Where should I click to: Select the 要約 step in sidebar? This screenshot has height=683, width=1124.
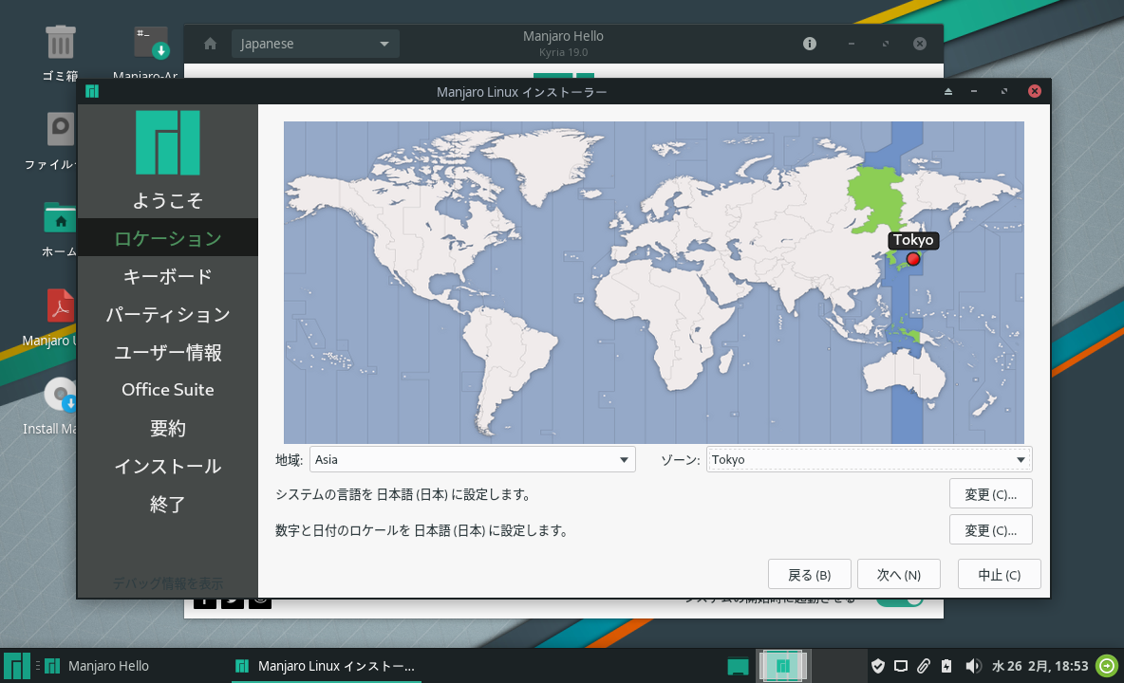[x=168, y=428]
